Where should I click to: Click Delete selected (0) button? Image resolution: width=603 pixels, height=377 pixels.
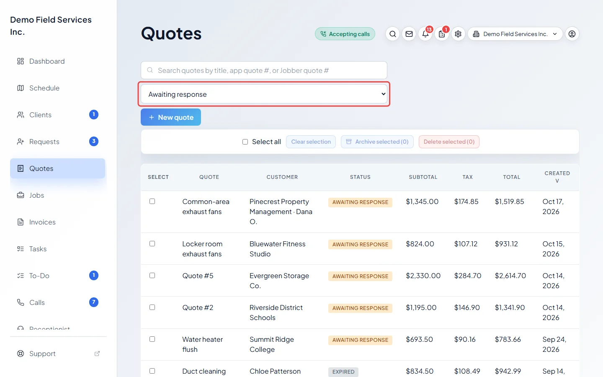point(449,142)
